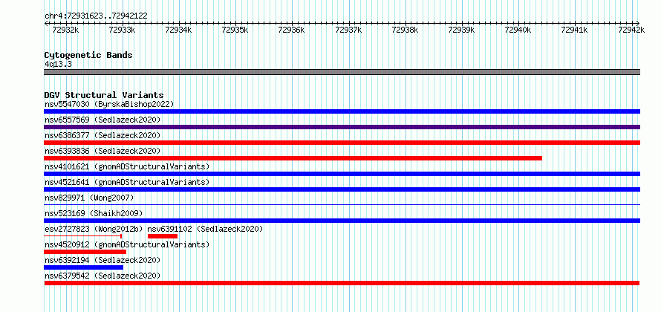Click the 72935k ruler label
Screen dimensions: 661x312
pyautogui.click(x=235, y=30)
